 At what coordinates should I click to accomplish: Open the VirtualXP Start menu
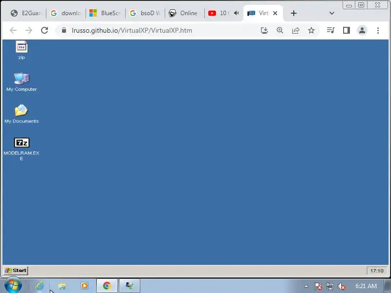click(x=16, y=271)
